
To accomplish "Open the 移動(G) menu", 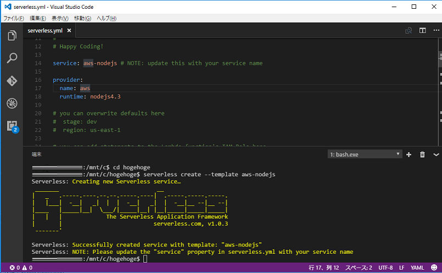I will [82, 18].
